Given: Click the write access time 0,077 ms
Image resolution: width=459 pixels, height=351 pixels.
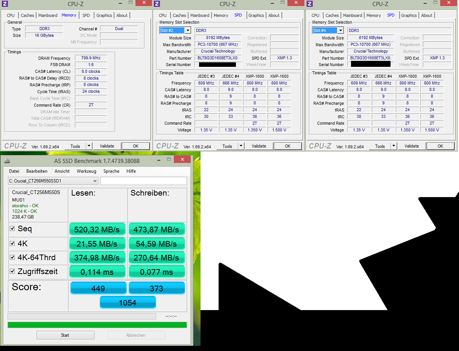Looking at the screenshot, I should (x=157, y=272).
